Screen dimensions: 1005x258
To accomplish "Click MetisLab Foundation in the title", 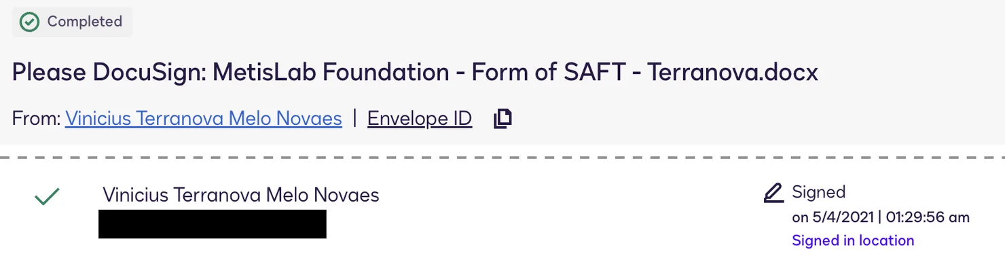I will 331,72.
